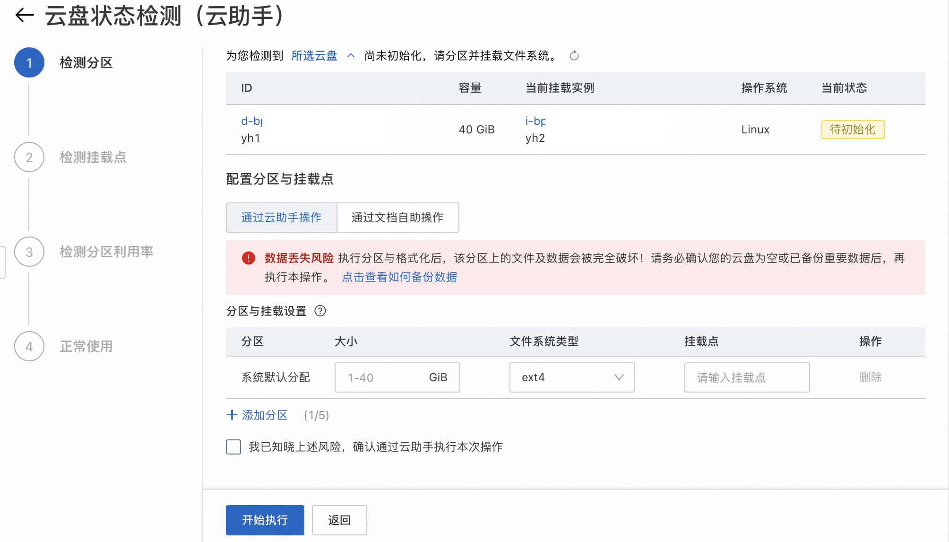Click the help question mark beside 分区与挂载设置
Viewport: 949px width, 542px height.
tap(320, 311)
